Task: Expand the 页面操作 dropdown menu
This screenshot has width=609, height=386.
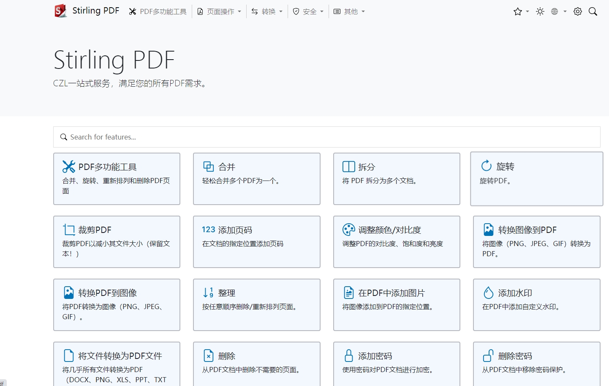Action: pos(219,11)
